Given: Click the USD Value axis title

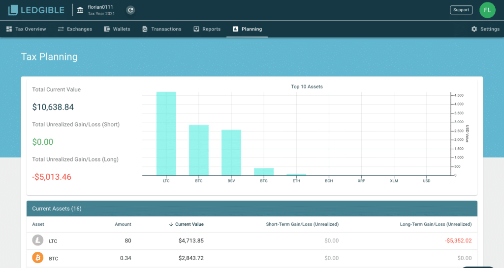Looking at the screenshot, I should [468, 134].
